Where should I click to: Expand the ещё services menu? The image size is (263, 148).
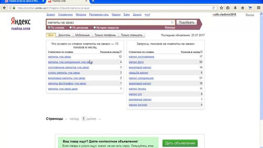coord(147,15)
